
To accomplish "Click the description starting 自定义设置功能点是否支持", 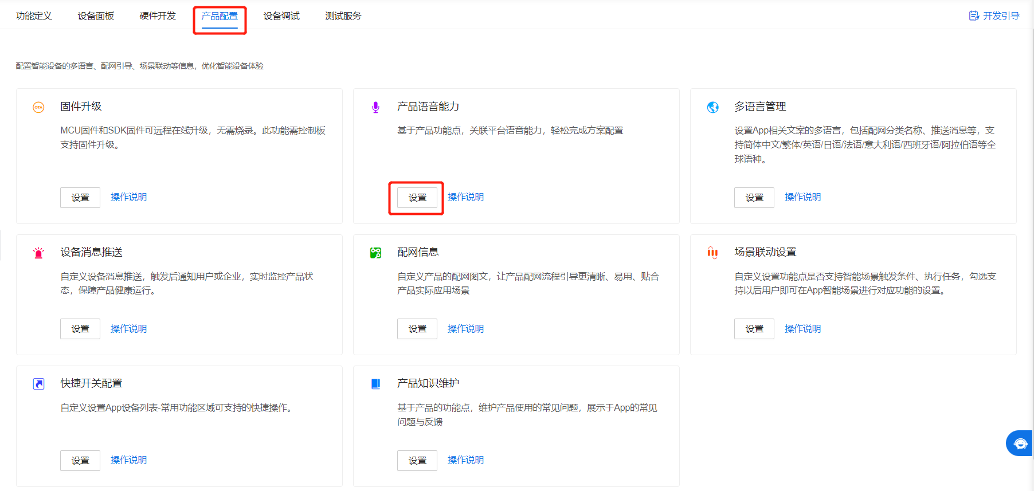I will pyautogui.click(x=865, y=283).
